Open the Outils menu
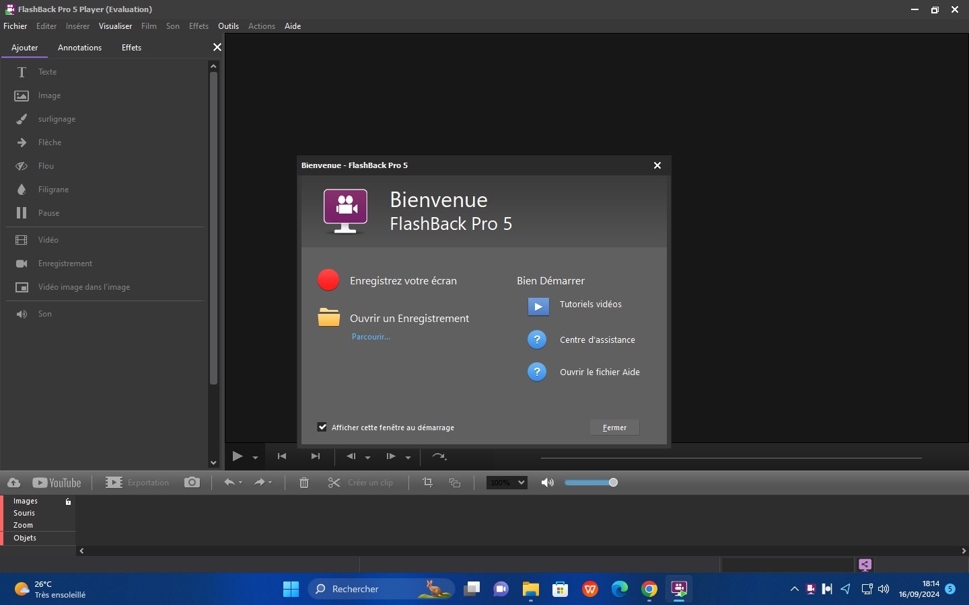 click(228, 26)
